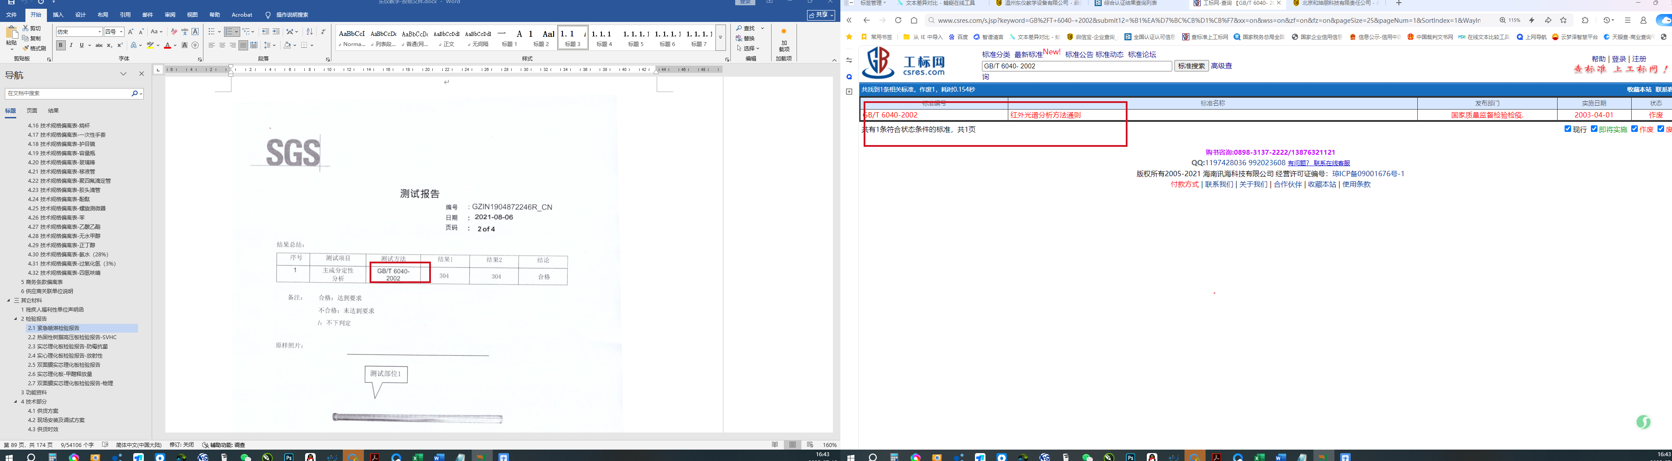Click the Windows Start button in Word taskbar
The image size is (1672, 461).
pos(9,457)
